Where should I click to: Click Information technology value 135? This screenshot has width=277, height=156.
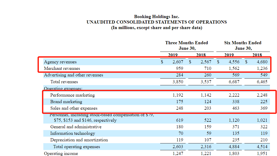[x=236, y=133]
